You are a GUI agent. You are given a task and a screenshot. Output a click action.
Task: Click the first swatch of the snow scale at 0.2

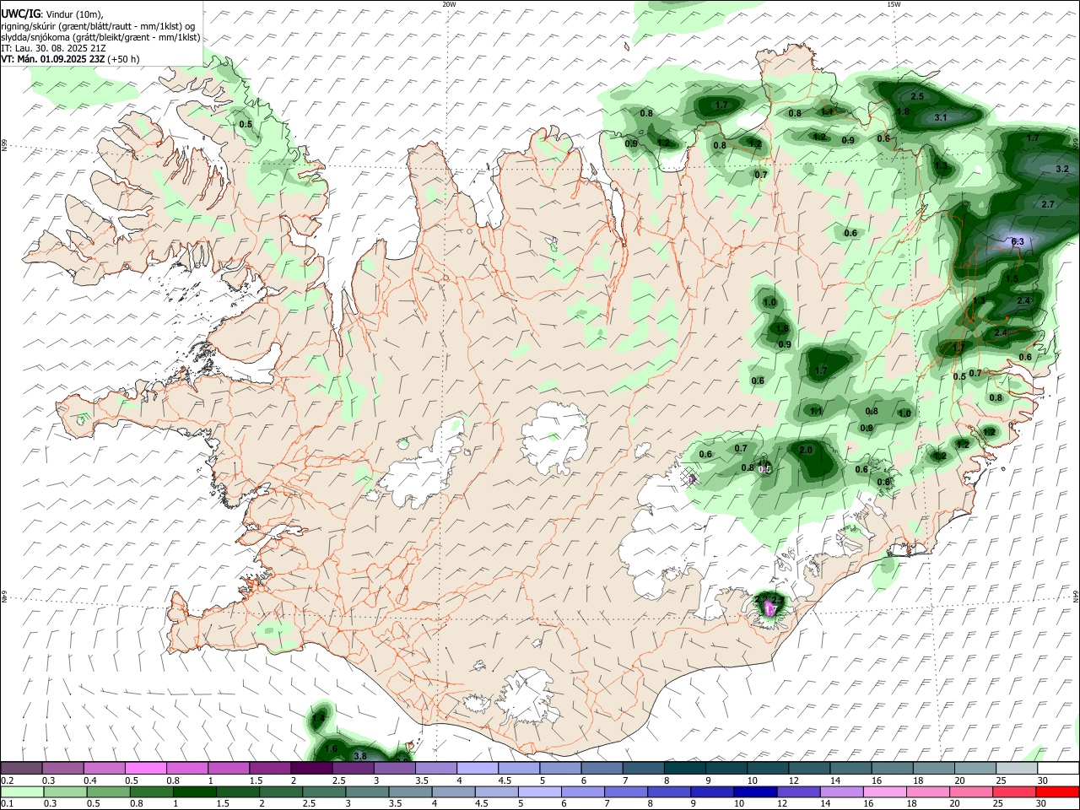click(21, 769)
